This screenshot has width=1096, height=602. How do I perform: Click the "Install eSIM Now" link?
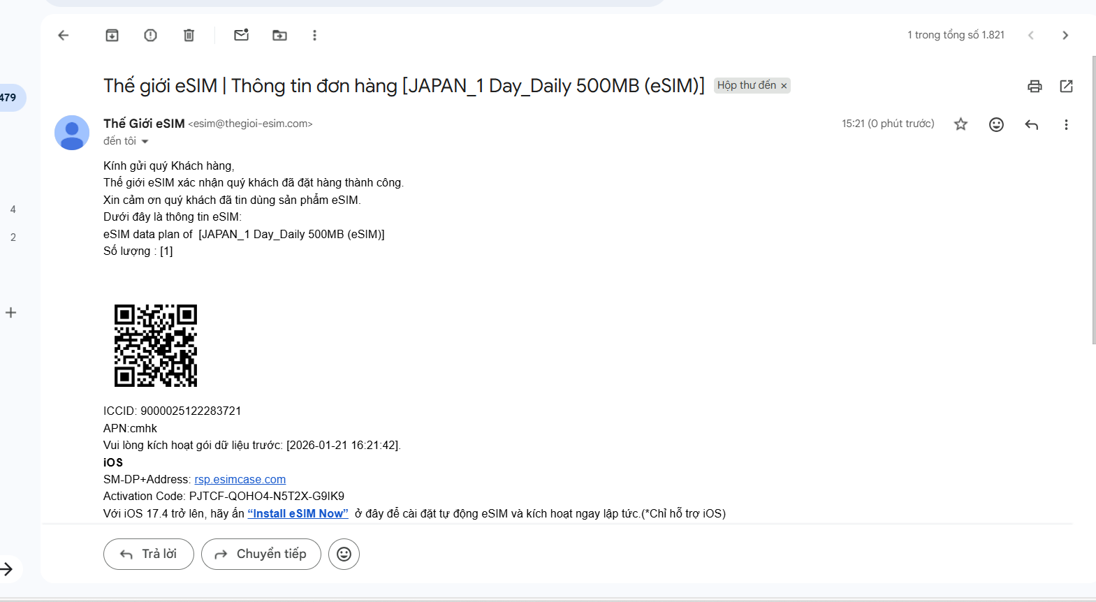pyautogui.click(x=298, y=513)
